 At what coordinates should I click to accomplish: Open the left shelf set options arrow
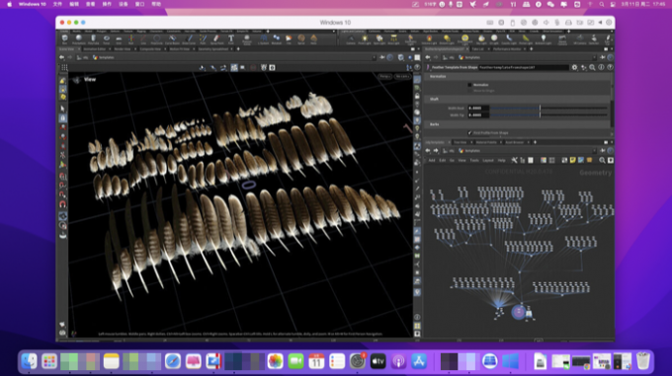(334, 32)
